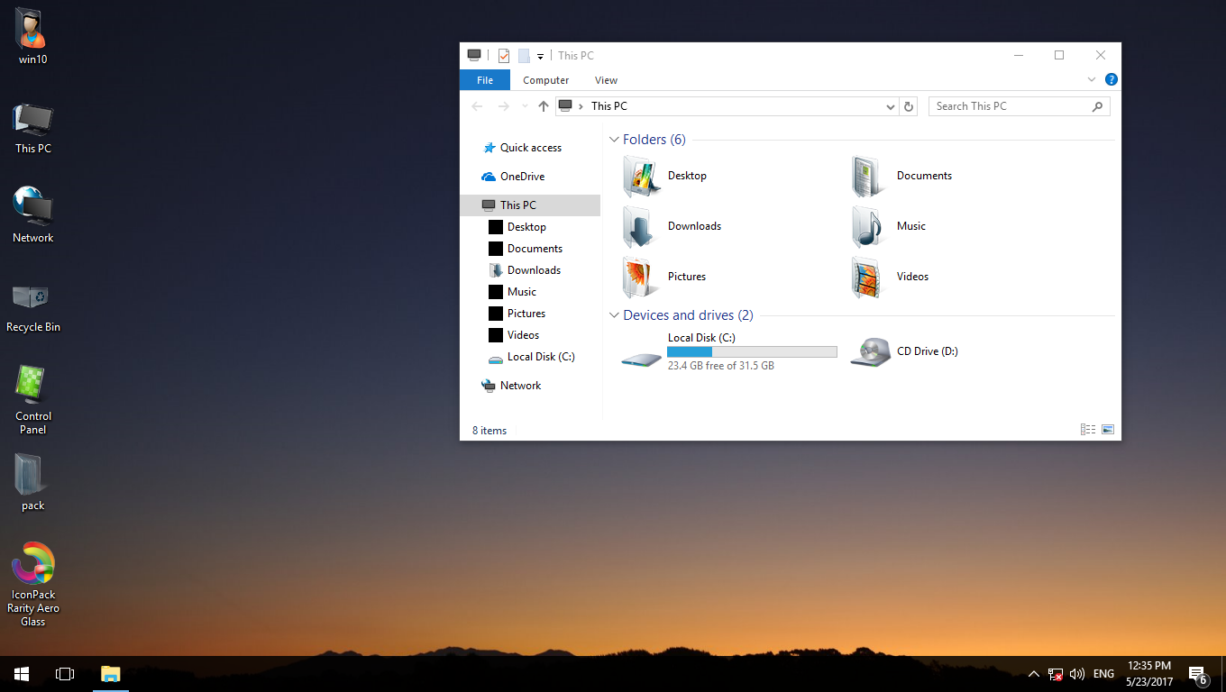Click the address path chevron before This PC
Screen dimensions: 1226x692
tap(581, 106)
